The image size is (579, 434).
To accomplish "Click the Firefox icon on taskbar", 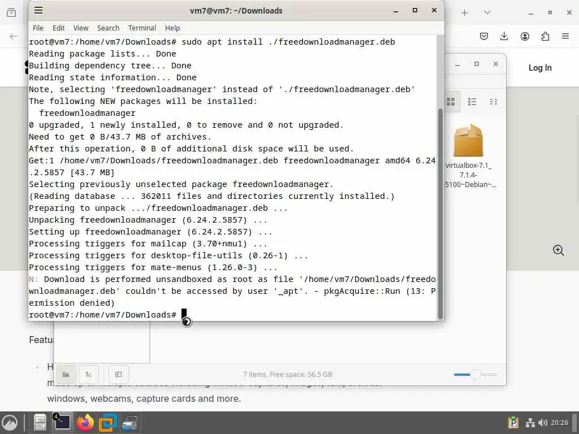I will [85, 423].
